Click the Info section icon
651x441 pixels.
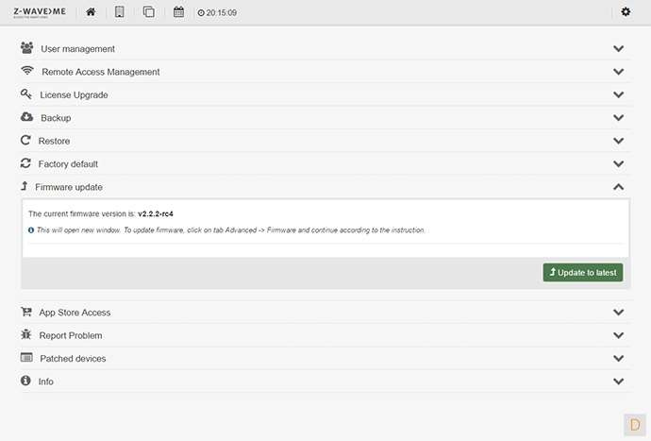[x=26, y=382]
